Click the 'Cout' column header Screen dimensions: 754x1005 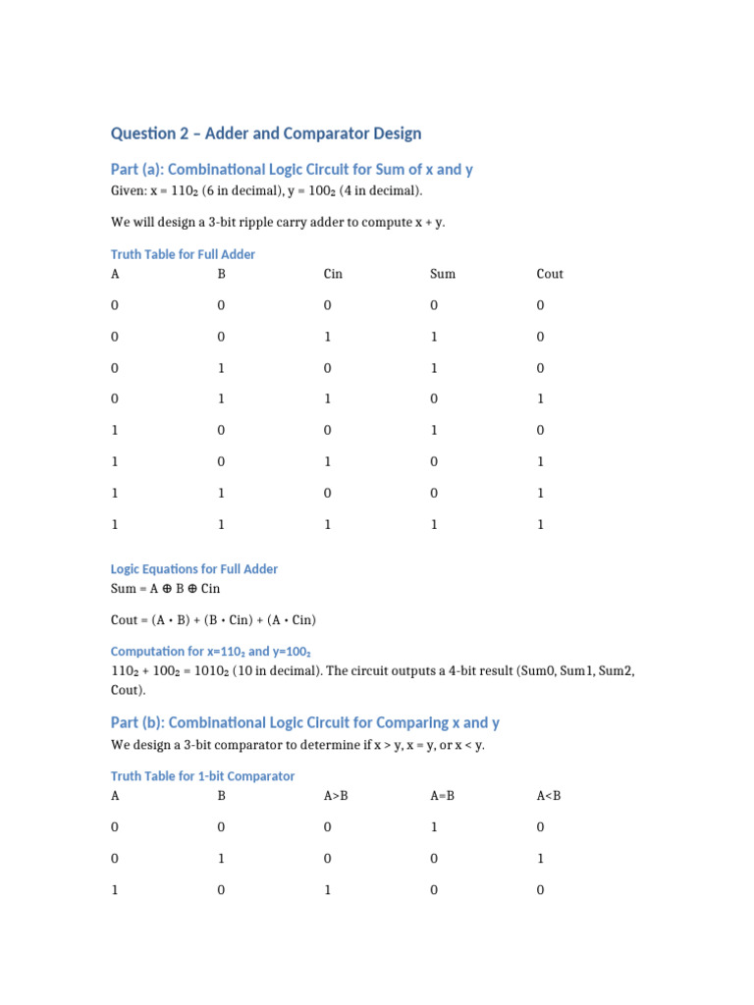[550, 274]
